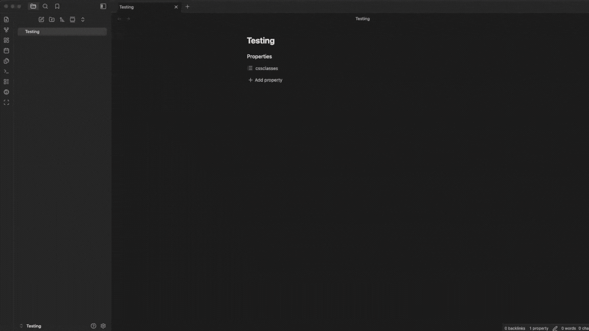Click the cssclasses property name

[x=267, y=68]
